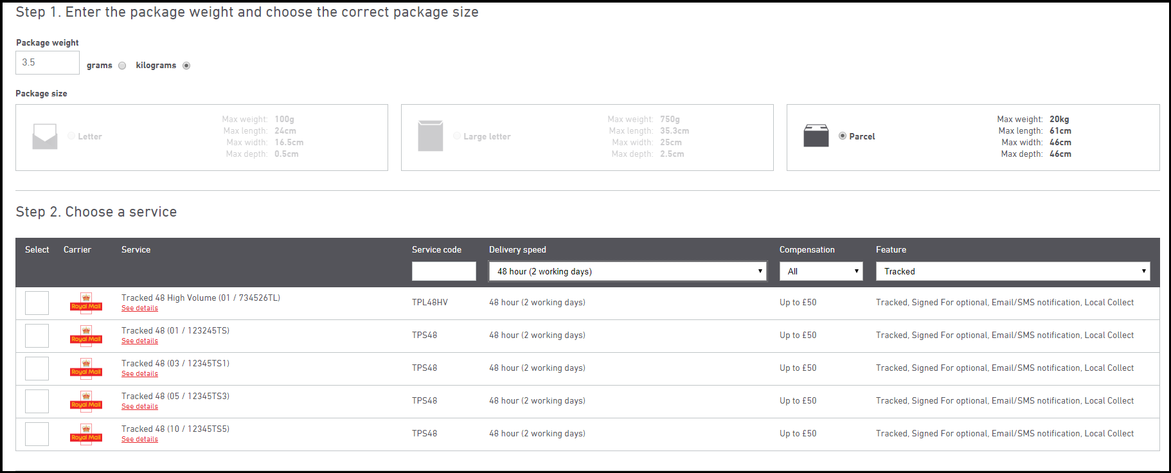
Task: Click the Parcel package box icon
Action: [816, 136]
